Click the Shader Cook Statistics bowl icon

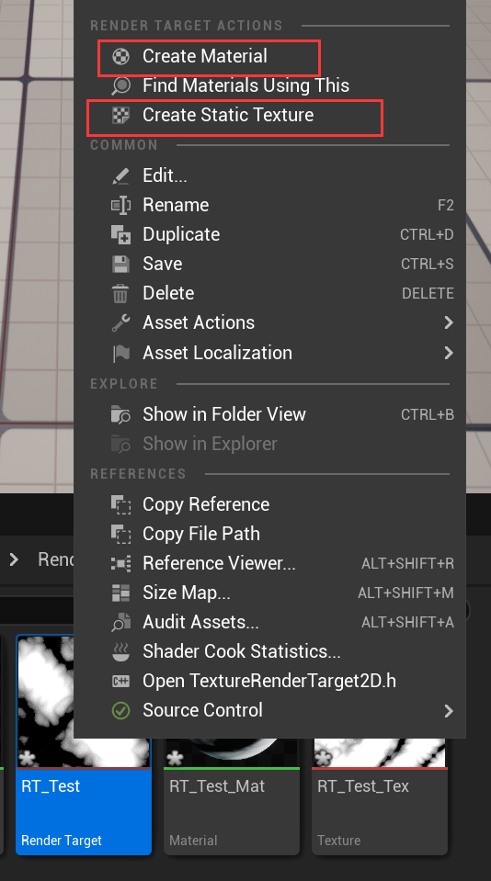click(120, 651)
